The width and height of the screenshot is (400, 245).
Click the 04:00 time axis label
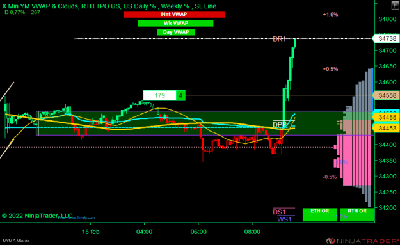[x=145, y=232]
